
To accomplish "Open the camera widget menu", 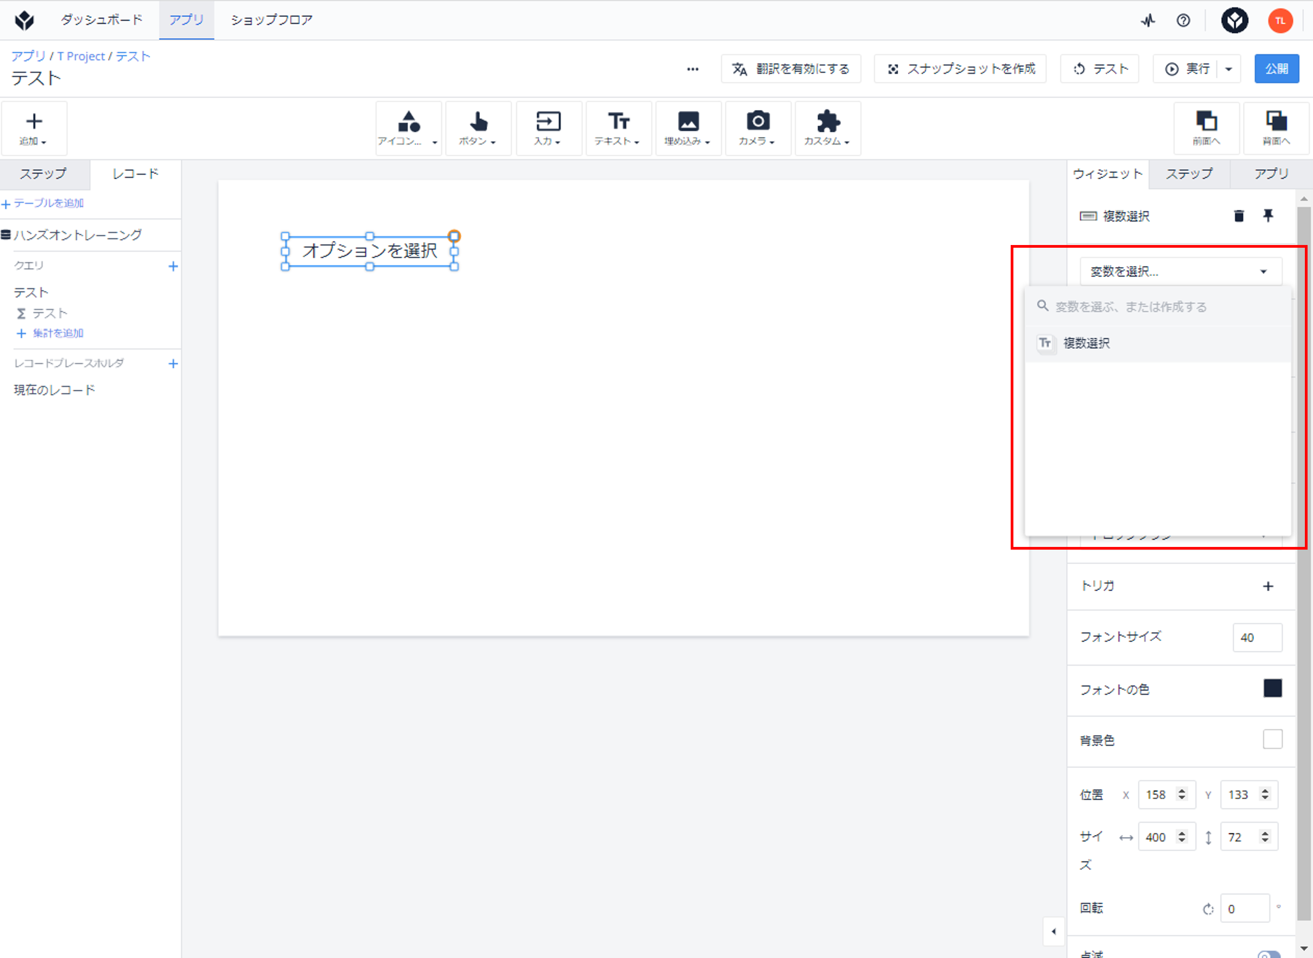I will [758, 128].
